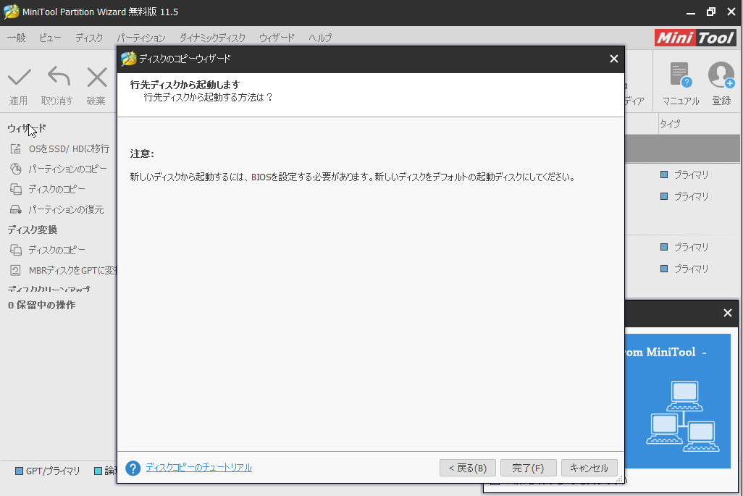Click the 登録 (Register) user icon

pos(721,75)
